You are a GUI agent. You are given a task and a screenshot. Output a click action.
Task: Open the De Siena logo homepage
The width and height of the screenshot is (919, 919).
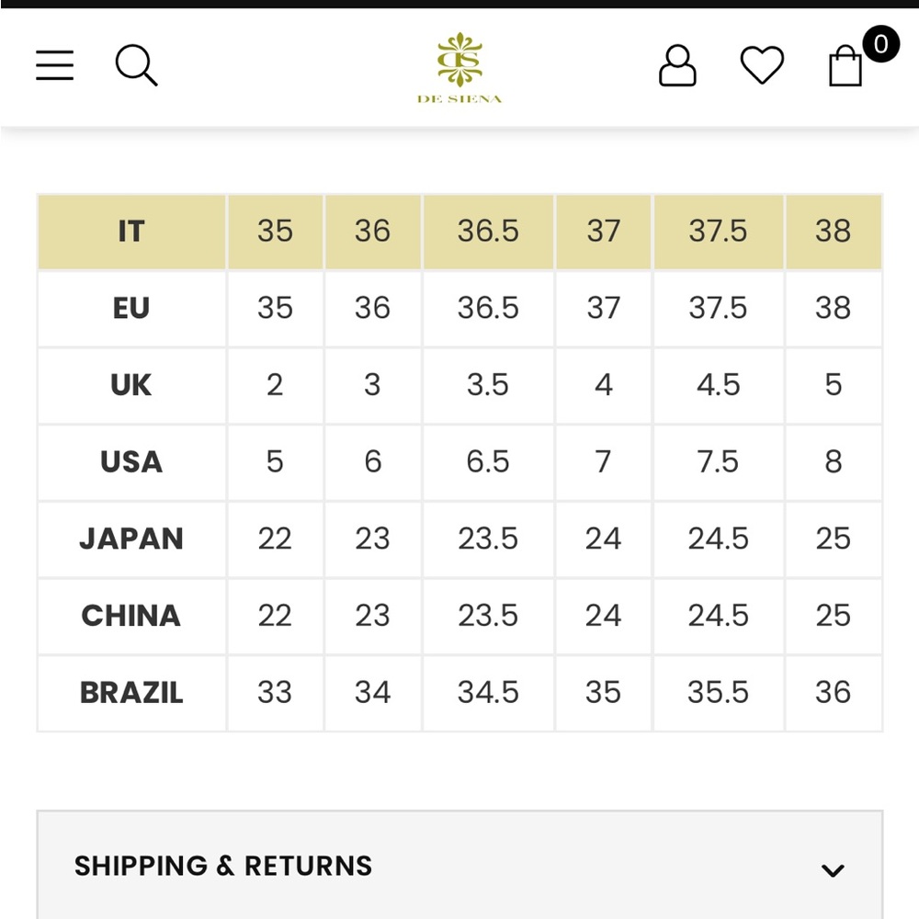pyautogui.click(x=459, y=68)
